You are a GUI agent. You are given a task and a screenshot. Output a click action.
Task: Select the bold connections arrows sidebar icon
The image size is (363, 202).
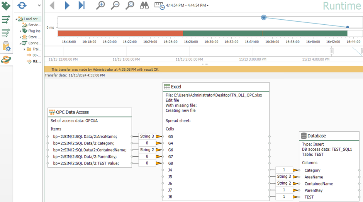[x=6, y=19]
